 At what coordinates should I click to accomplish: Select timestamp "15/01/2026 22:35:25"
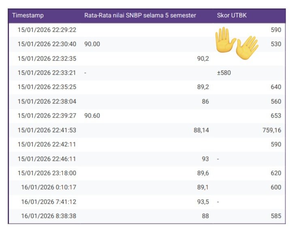pyautogui.click(x=47, y=87)
